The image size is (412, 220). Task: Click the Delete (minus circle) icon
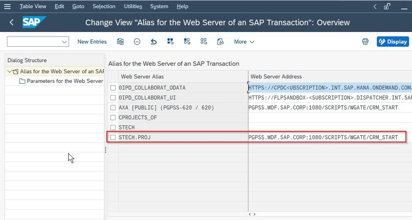tap(137, 42)
